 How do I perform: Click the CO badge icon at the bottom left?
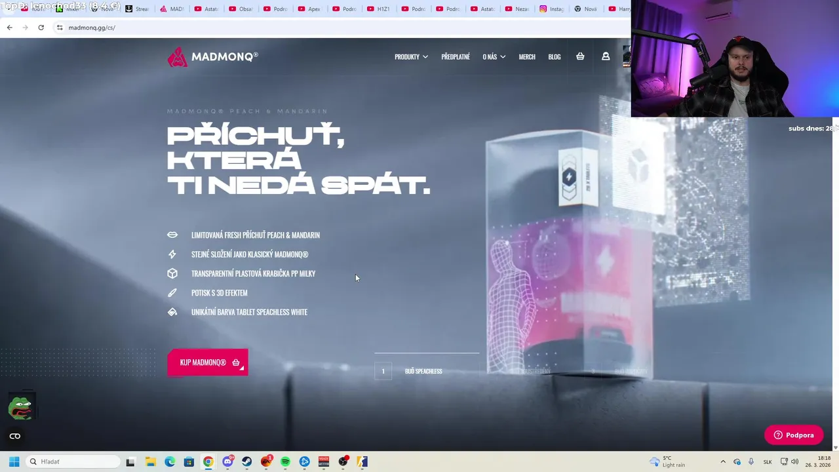(15, 436)
